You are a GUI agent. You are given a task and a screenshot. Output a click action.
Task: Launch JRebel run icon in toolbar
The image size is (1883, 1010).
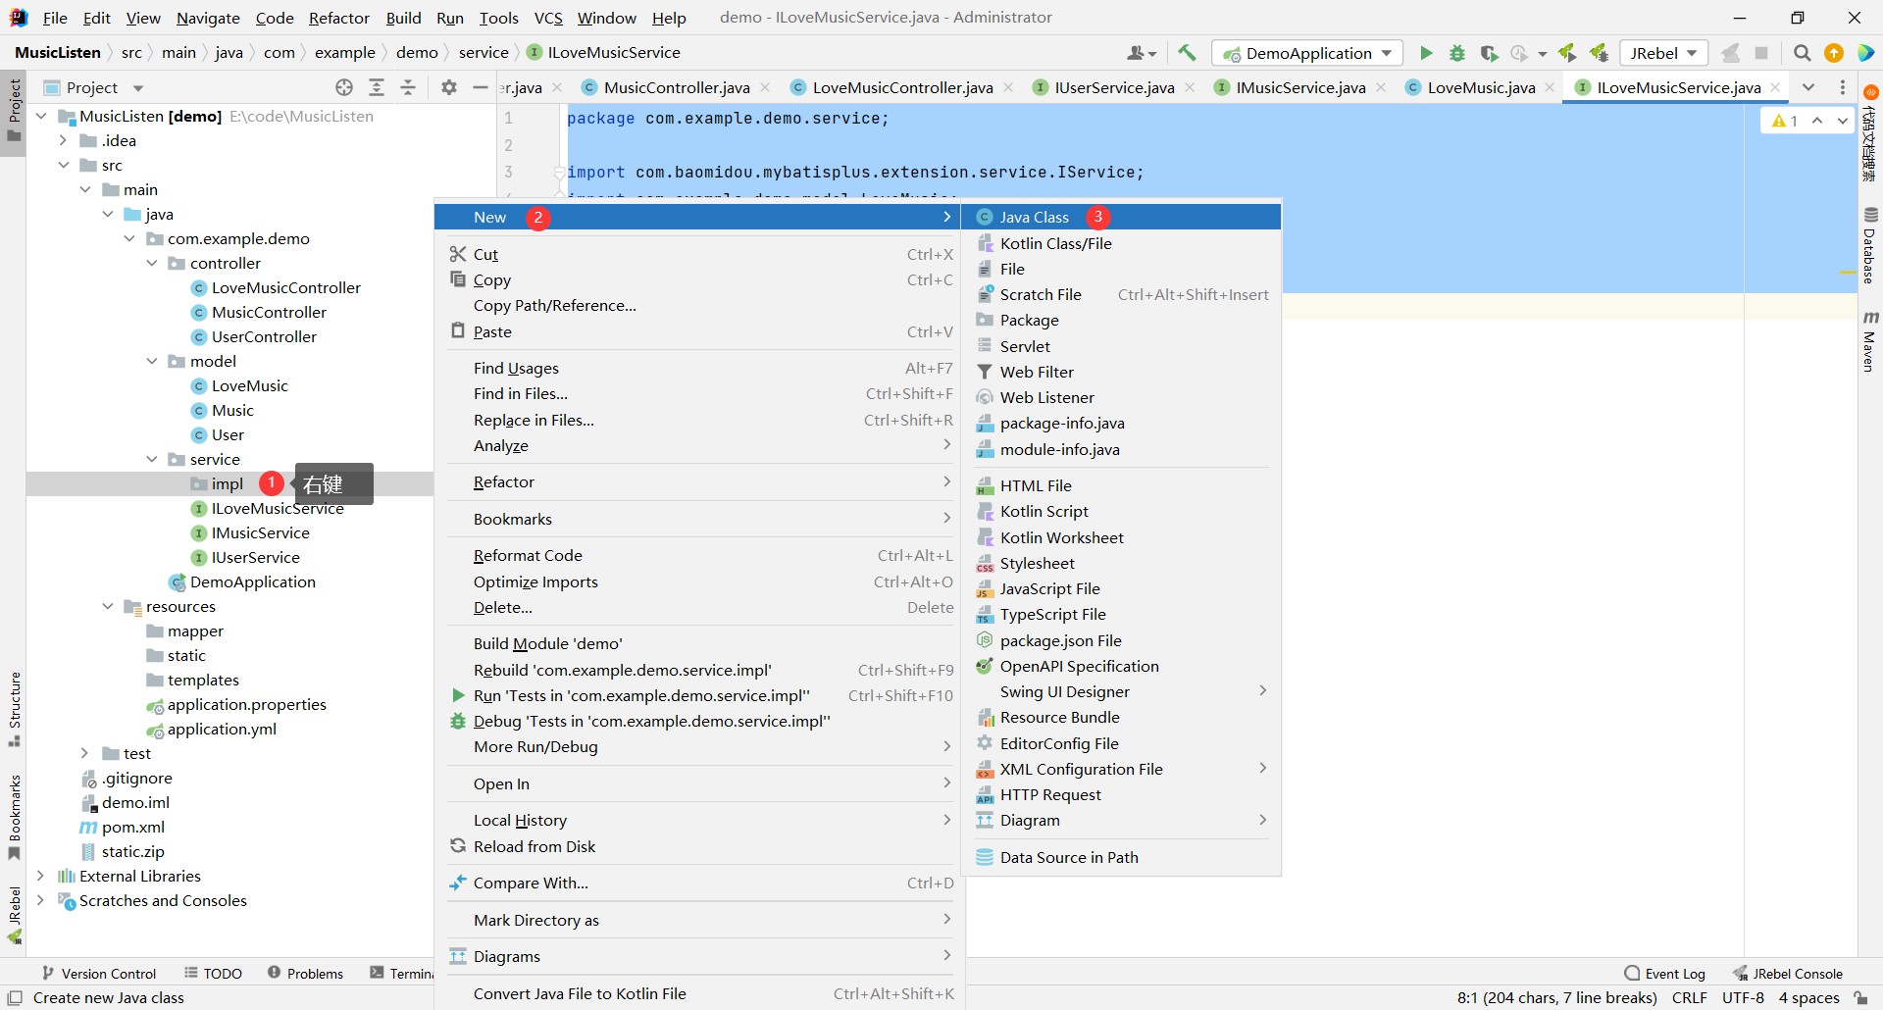click(1567, 53)
